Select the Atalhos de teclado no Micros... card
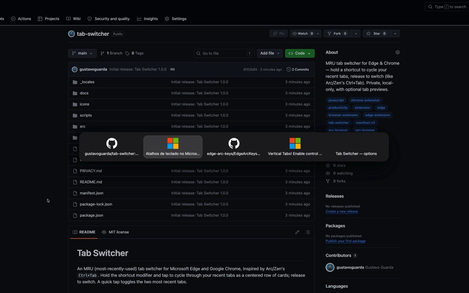469x293 pixels. click(x=173, y=147)
